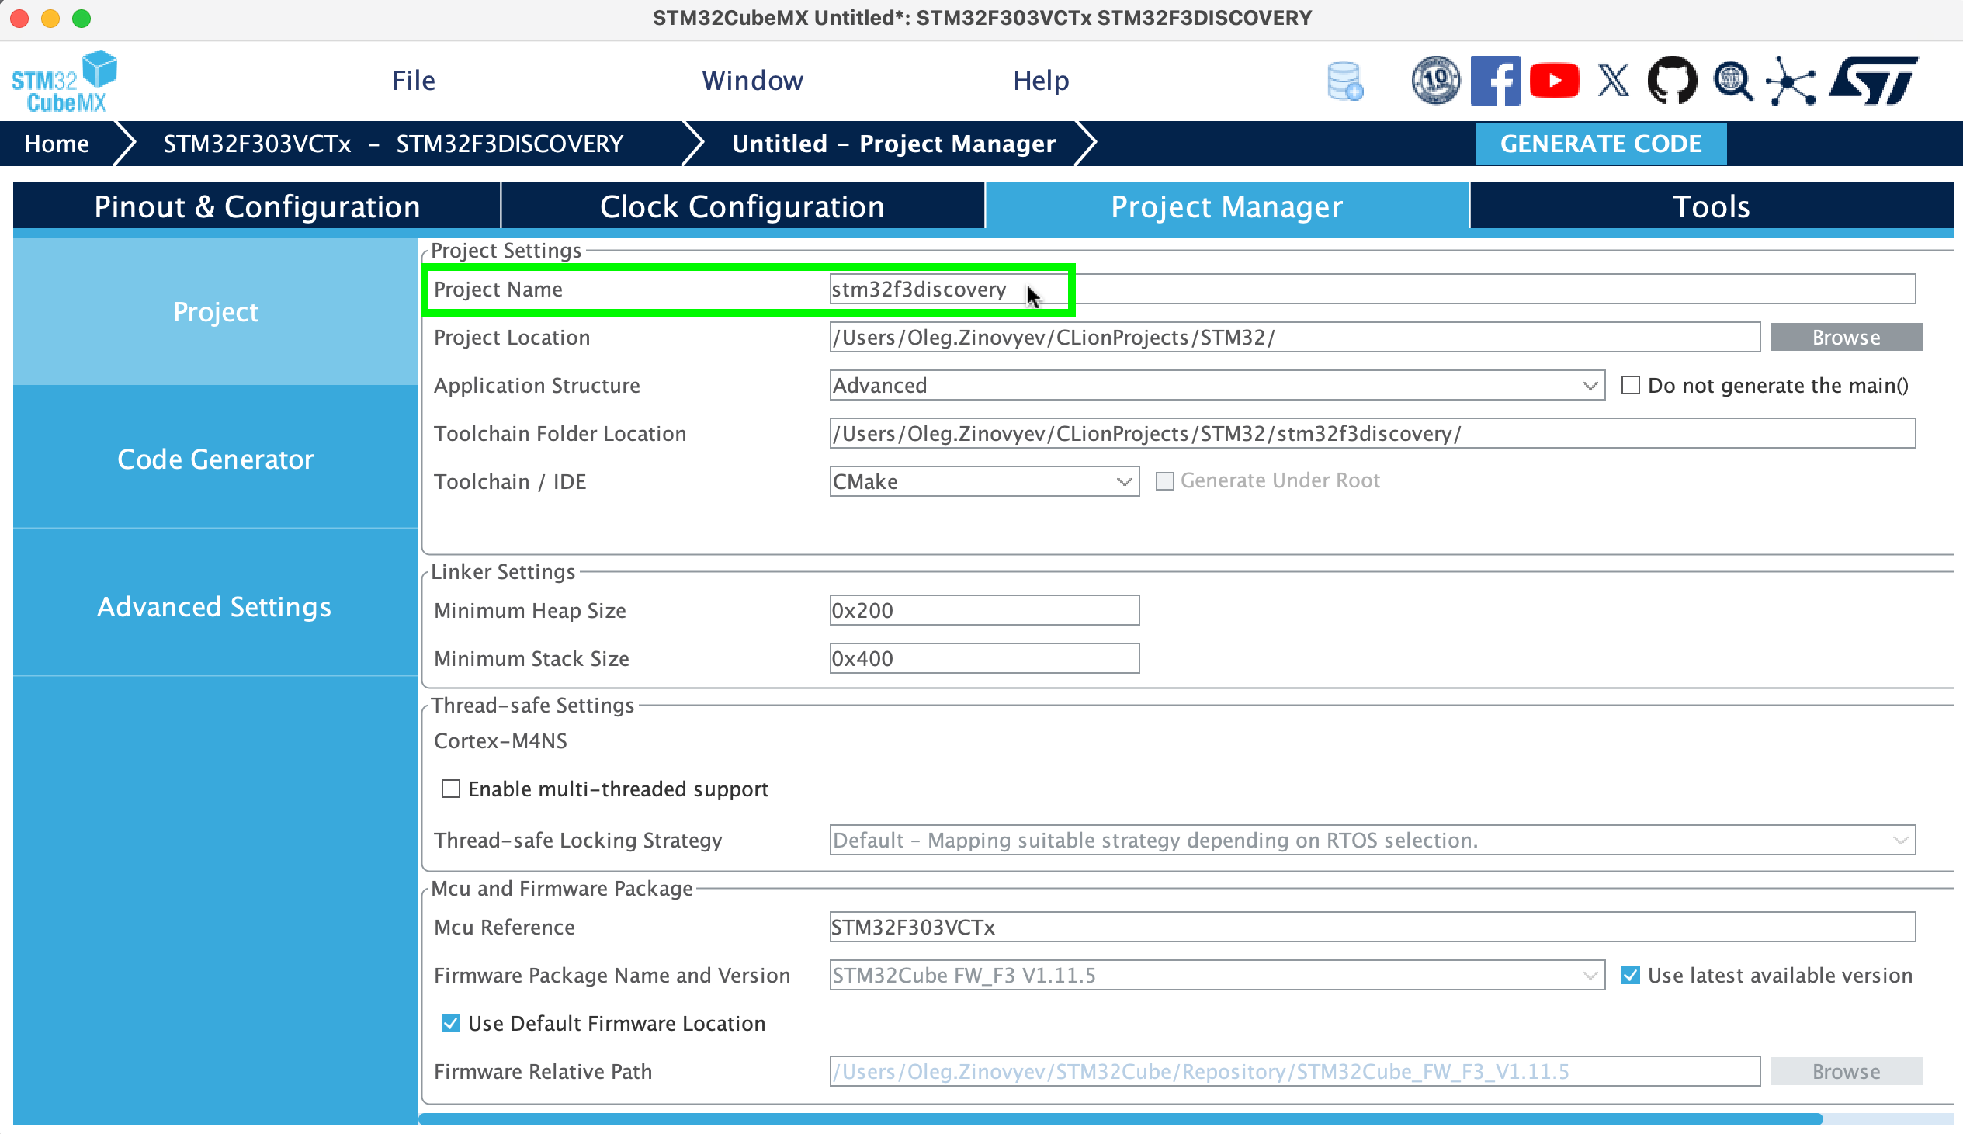Image resolution: width=1963 pixels, height=1134 pixels.
Task: Open the ST Facebook page icon
Action: [1496, 78]
